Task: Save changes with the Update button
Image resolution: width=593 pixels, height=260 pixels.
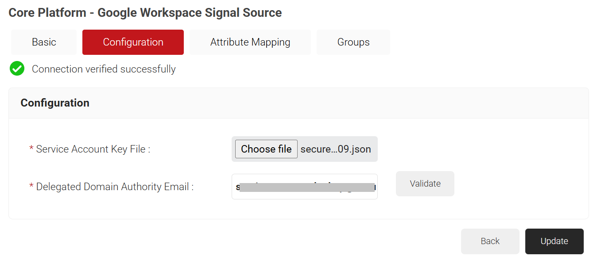Action: tap(554, 241)
